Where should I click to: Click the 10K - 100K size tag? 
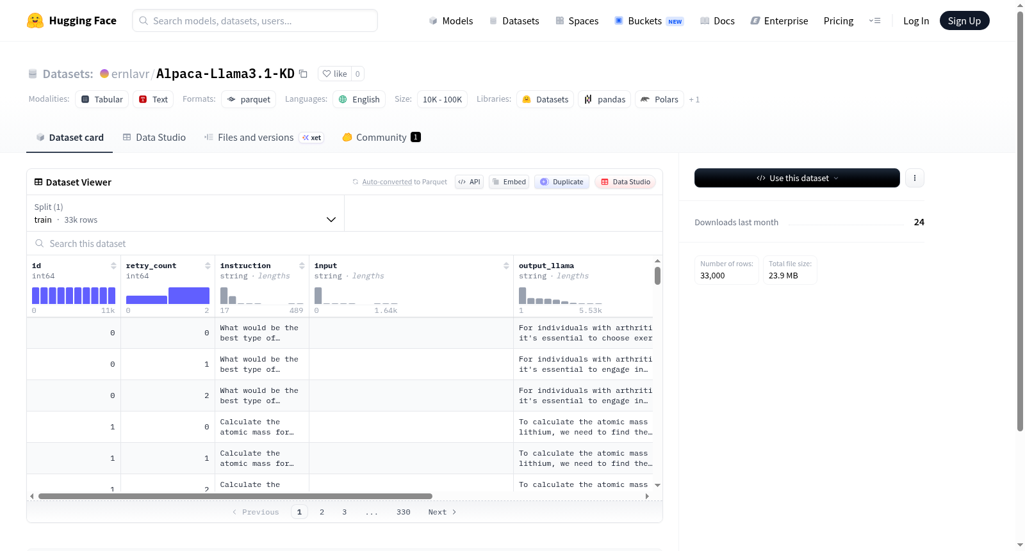[x=442, y=99]
